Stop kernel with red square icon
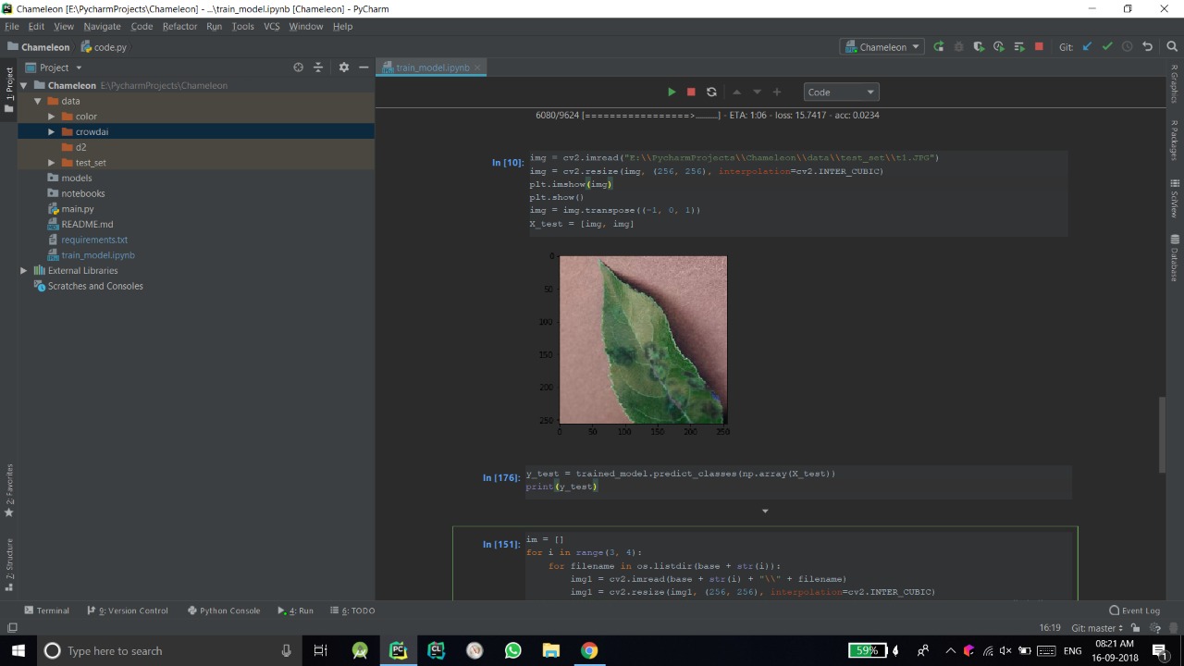The width and height of the screenshot is (1184, 666). [x=691, y=92]
